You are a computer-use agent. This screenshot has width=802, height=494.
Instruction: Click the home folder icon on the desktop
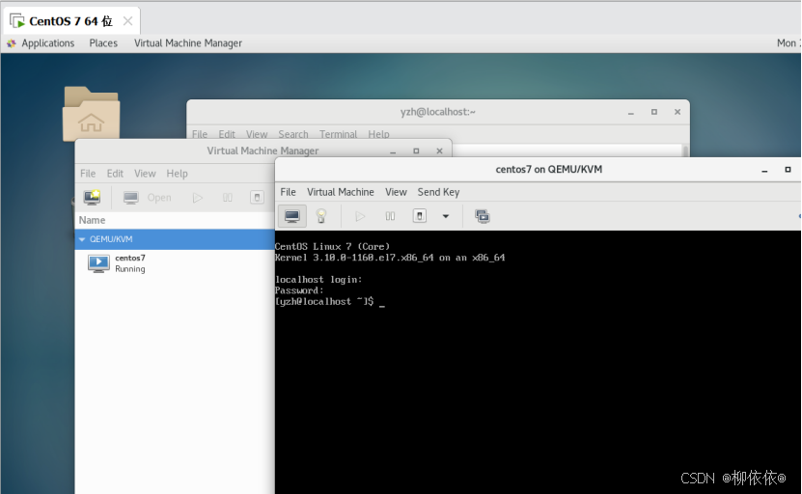[91, 114]
